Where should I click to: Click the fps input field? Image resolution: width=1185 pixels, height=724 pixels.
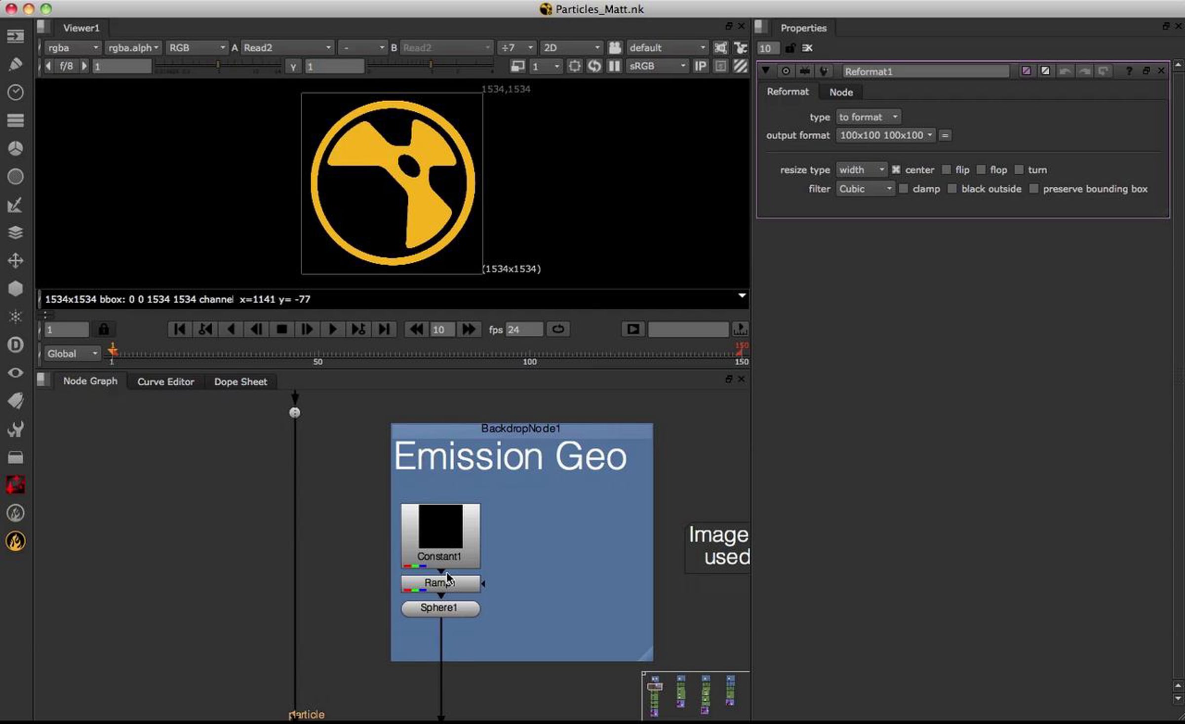[x=524, y=329]
